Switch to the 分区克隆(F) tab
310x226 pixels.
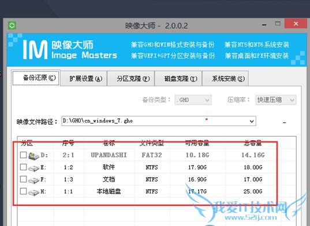coord(131,79)
